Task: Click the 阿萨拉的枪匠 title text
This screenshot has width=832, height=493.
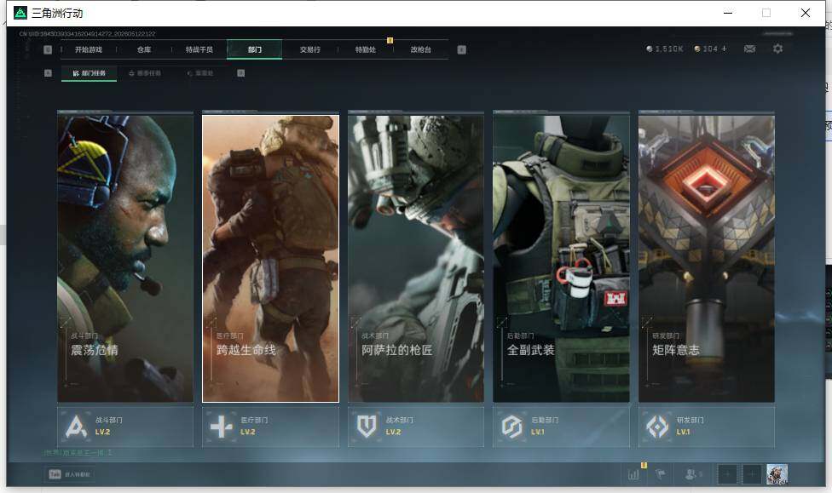Action: (397, 350)
